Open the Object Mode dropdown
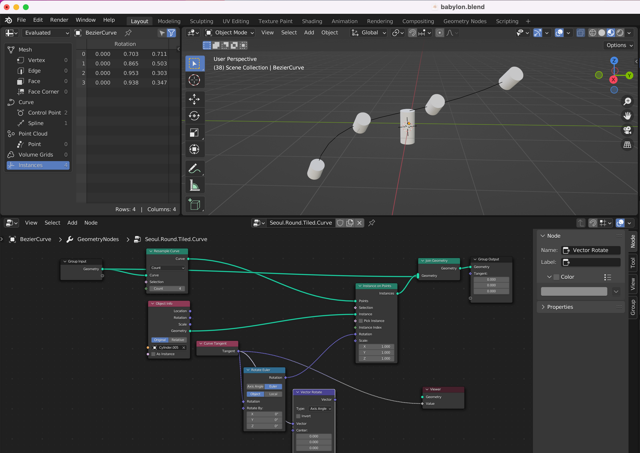 coord(230,33)
